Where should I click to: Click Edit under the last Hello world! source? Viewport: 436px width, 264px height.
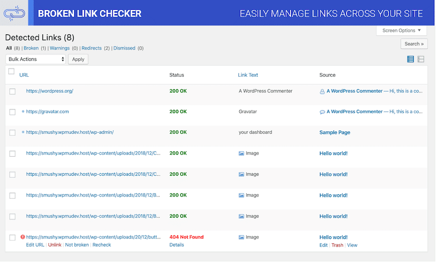click(x=323, y=245)
